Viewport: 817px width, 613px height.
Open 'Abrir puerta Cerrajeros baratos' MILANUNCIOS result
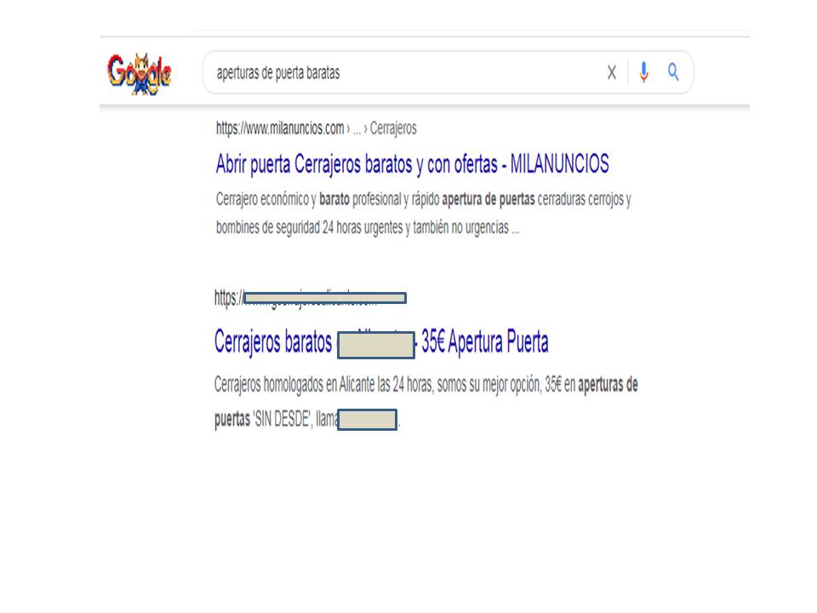412,164
